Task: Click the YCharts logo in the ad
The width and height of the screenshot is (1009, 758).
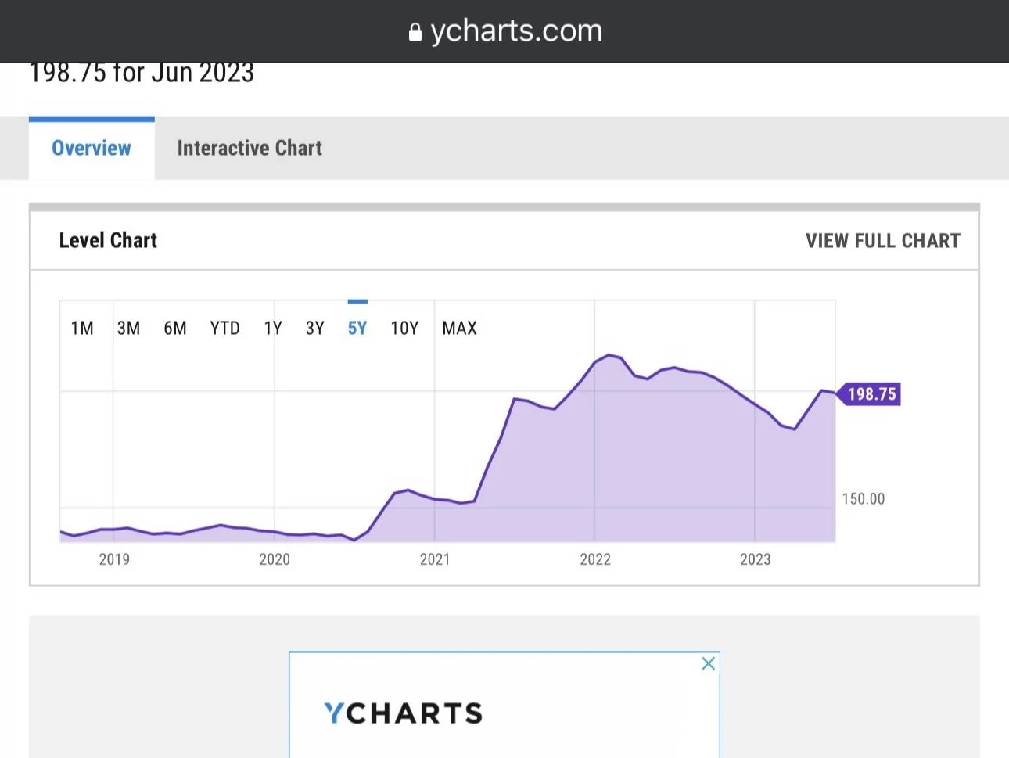Action: pyautogui.click(x=403, y=713)
